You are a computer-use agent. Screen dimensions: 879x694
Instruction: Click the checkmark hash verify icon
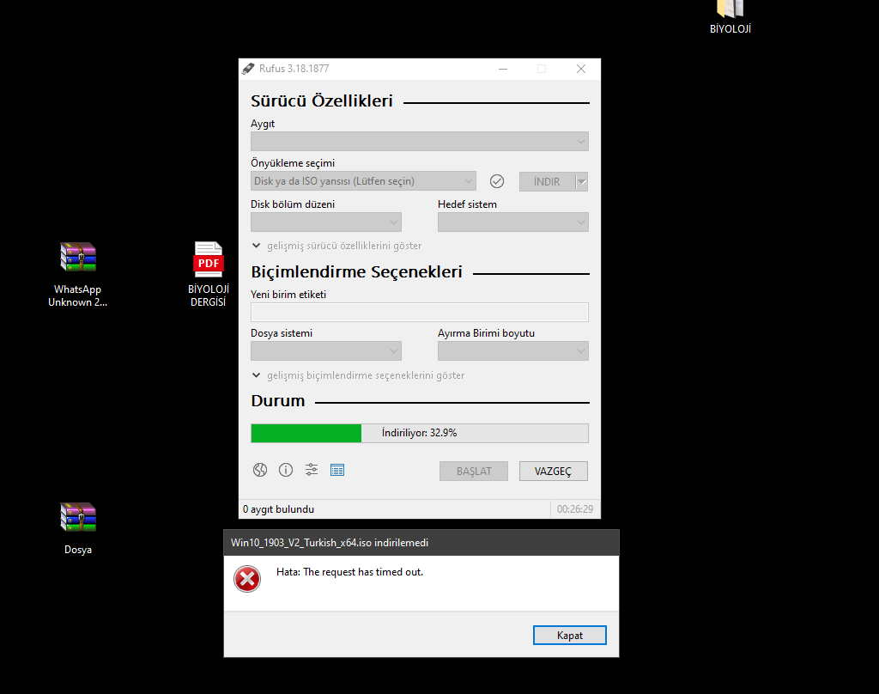pyautogui.click(x=497, y=181)
